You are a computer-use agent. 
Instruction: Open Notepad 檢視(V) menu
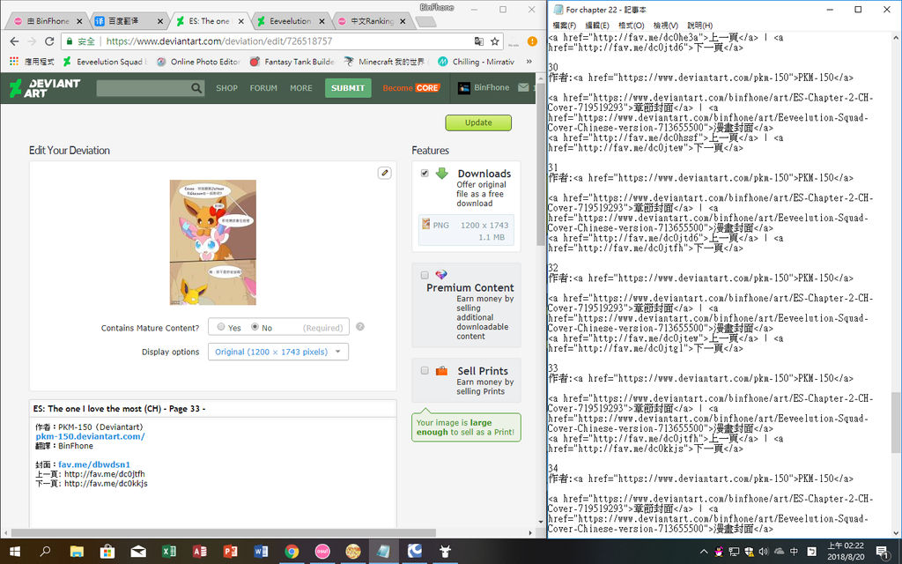666,26
